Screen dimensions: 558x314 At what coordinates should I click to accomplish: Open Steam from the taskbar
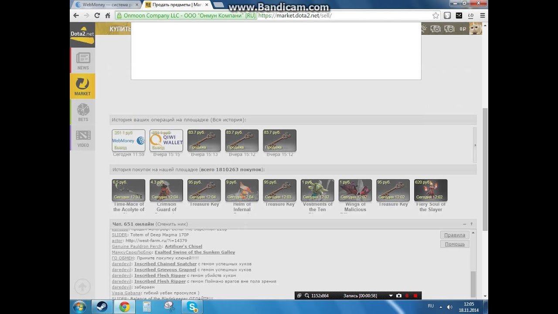[x=102, y=307]
